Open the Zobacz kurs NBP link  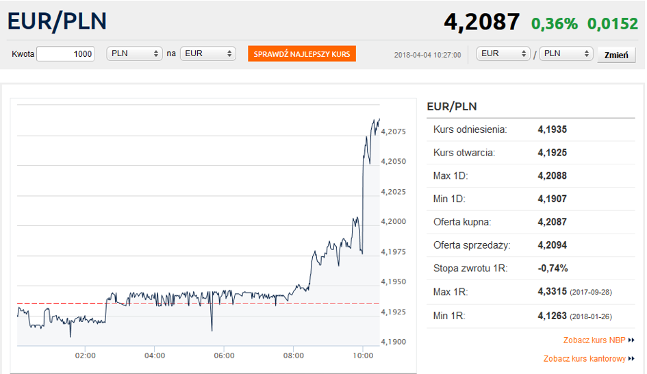click(x=594, y=340)
